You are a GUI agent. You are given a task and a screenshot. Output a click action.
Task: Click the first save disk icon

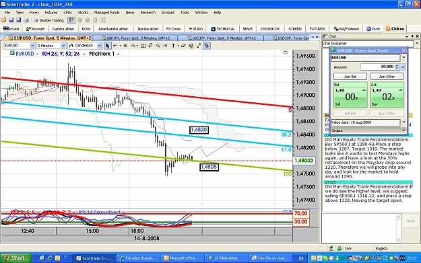coord(11,20)
